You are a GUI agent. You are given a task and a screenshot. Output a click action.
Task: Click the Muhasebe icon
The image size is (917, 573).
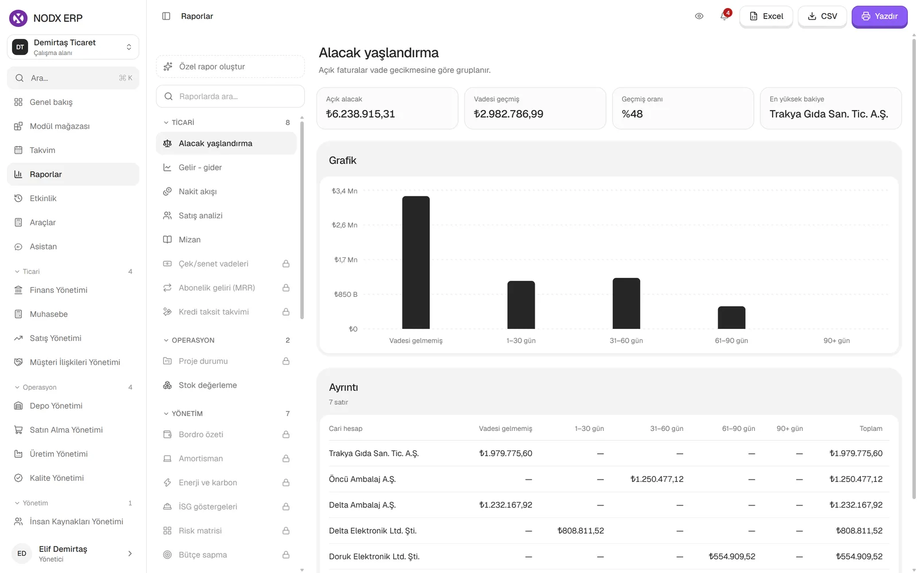tap(18, 314)
